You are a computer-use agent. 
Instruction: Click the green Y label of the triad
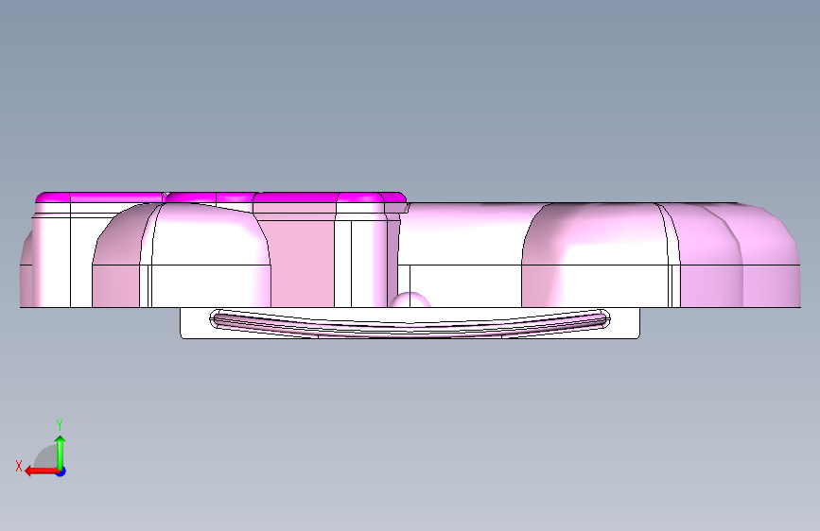point(60,424)
